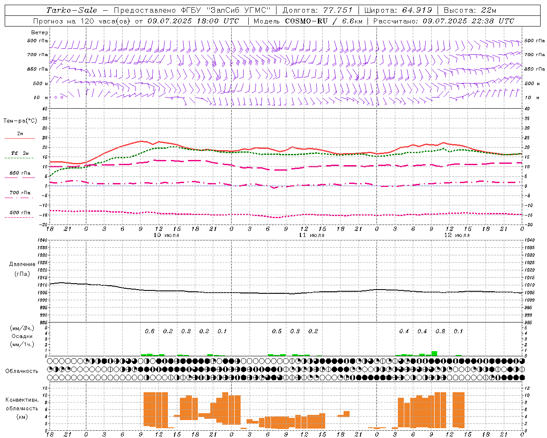Image resolution: width=547 pixels, height=438 pixels.
Task: Click the 0.5 precipitation amount value
Action: click(x=277, y=331)
